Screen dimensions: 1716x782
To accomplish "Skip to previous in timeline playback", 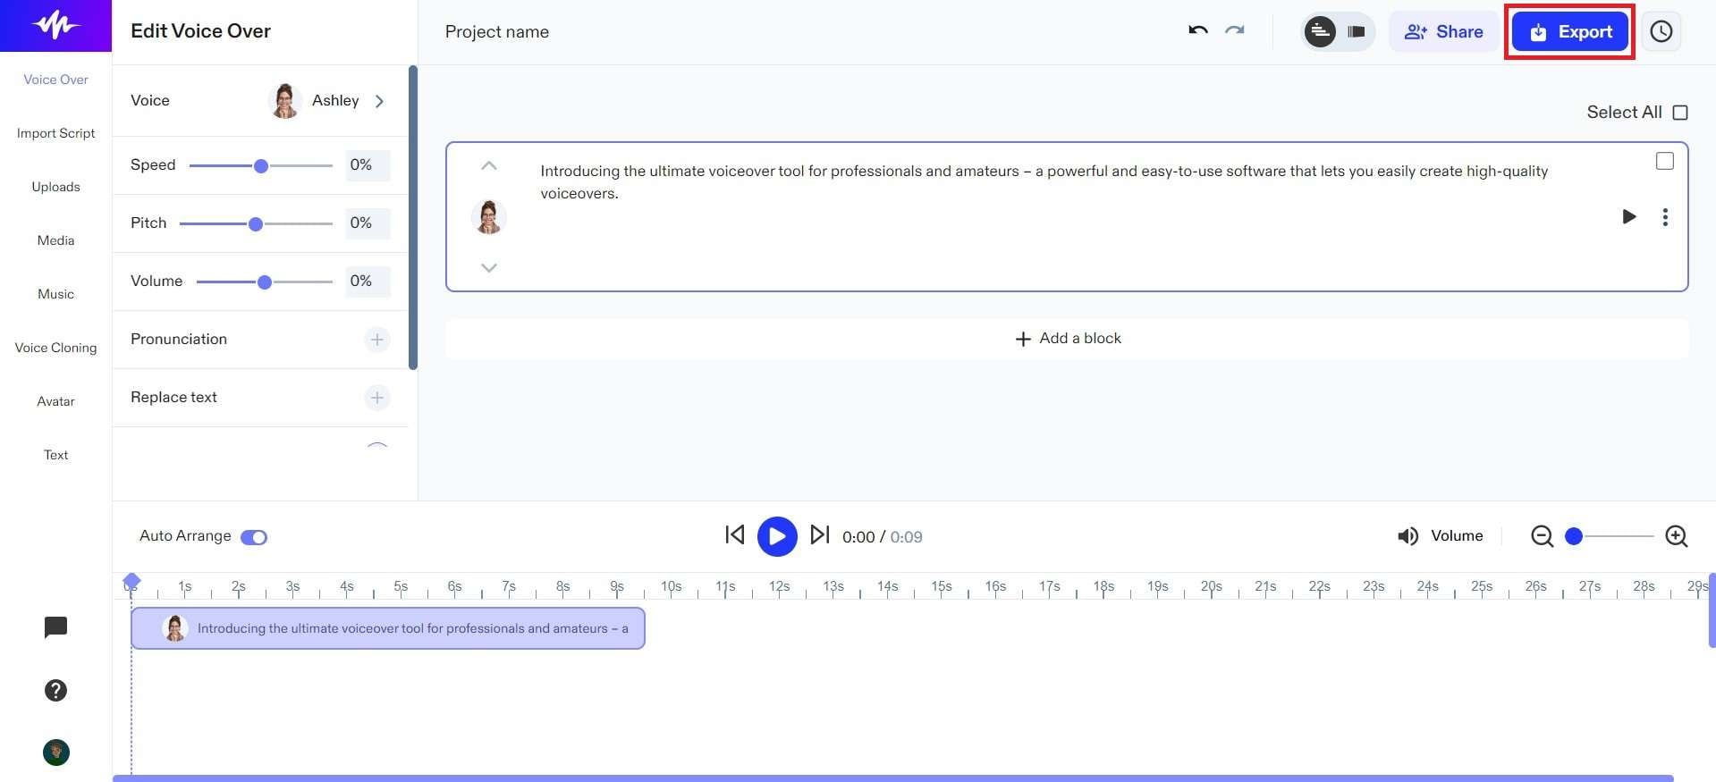I will pyautogui.click(x=734, y=534).
